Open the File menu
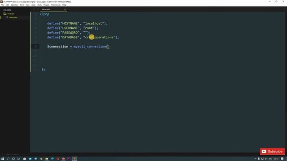Viewport: 287px width, 161px height. pos(2,5)
